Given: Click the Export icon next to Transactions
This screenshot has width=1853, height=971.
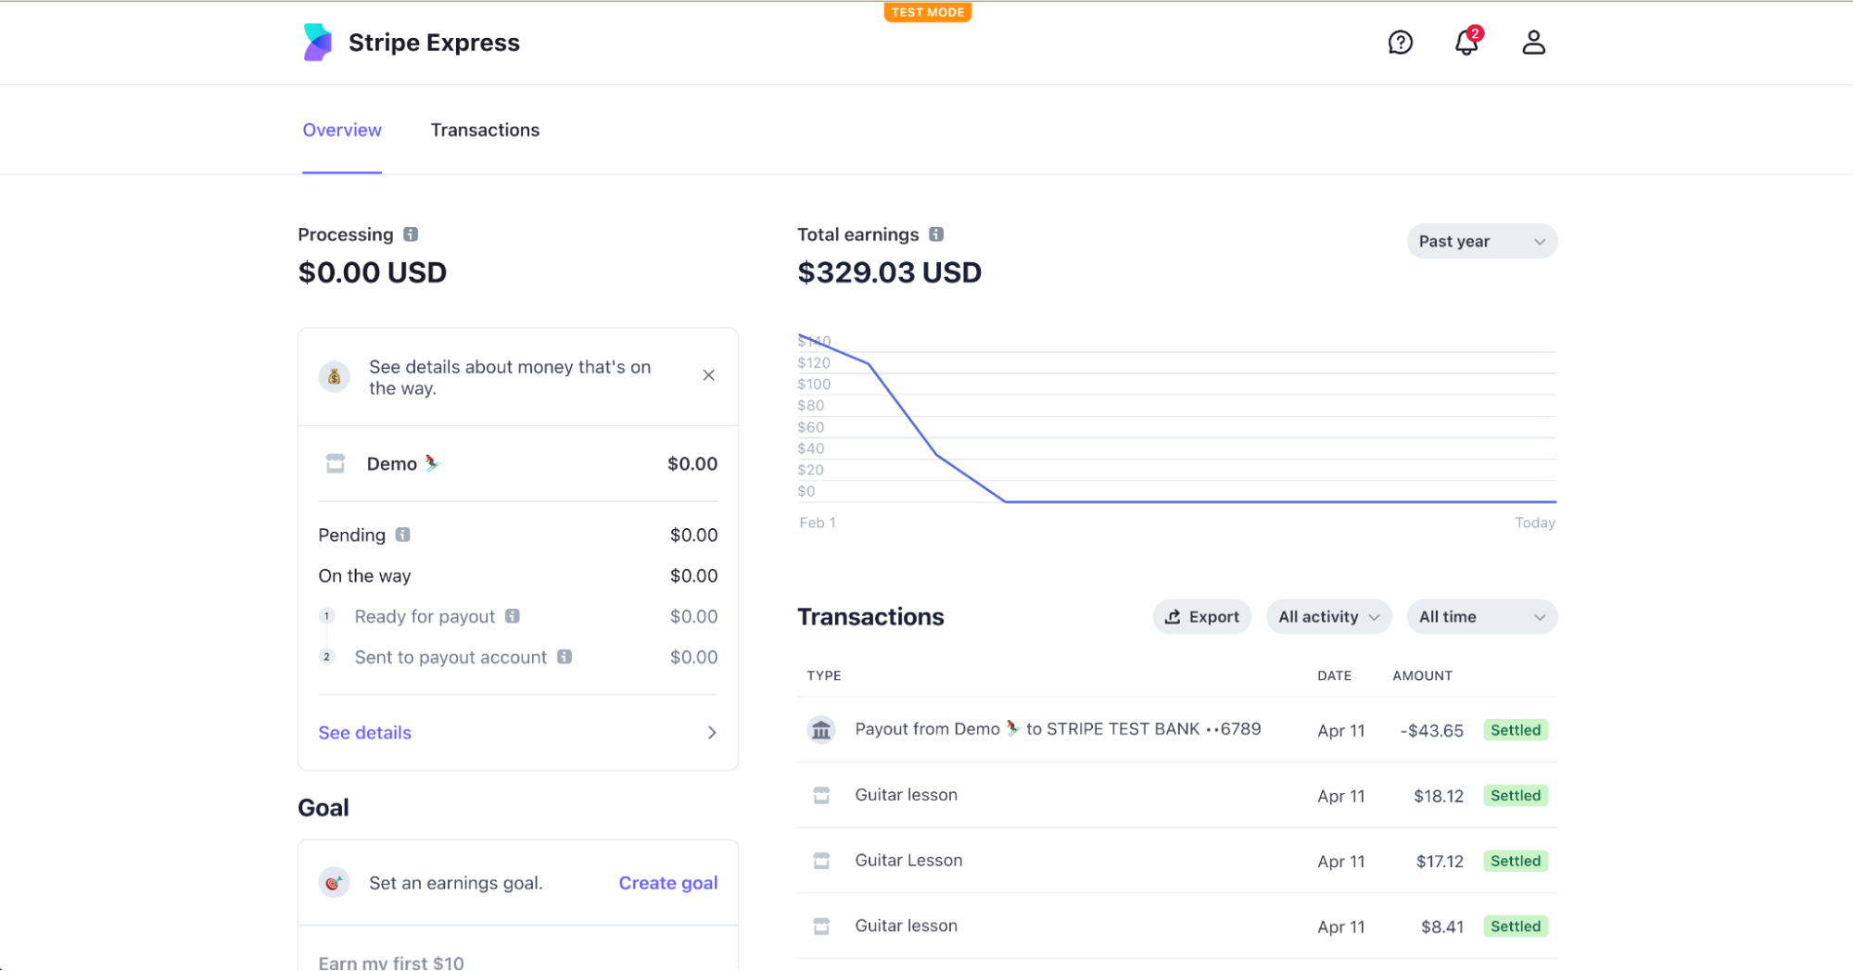Looking at the screenshot, I should (1172, 616).
